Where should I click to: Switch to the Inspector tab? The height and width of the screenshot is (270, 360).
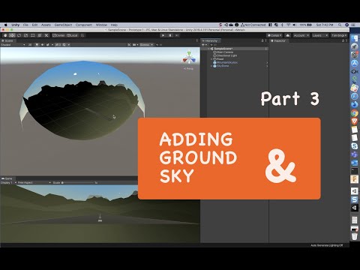pos(278,40)
